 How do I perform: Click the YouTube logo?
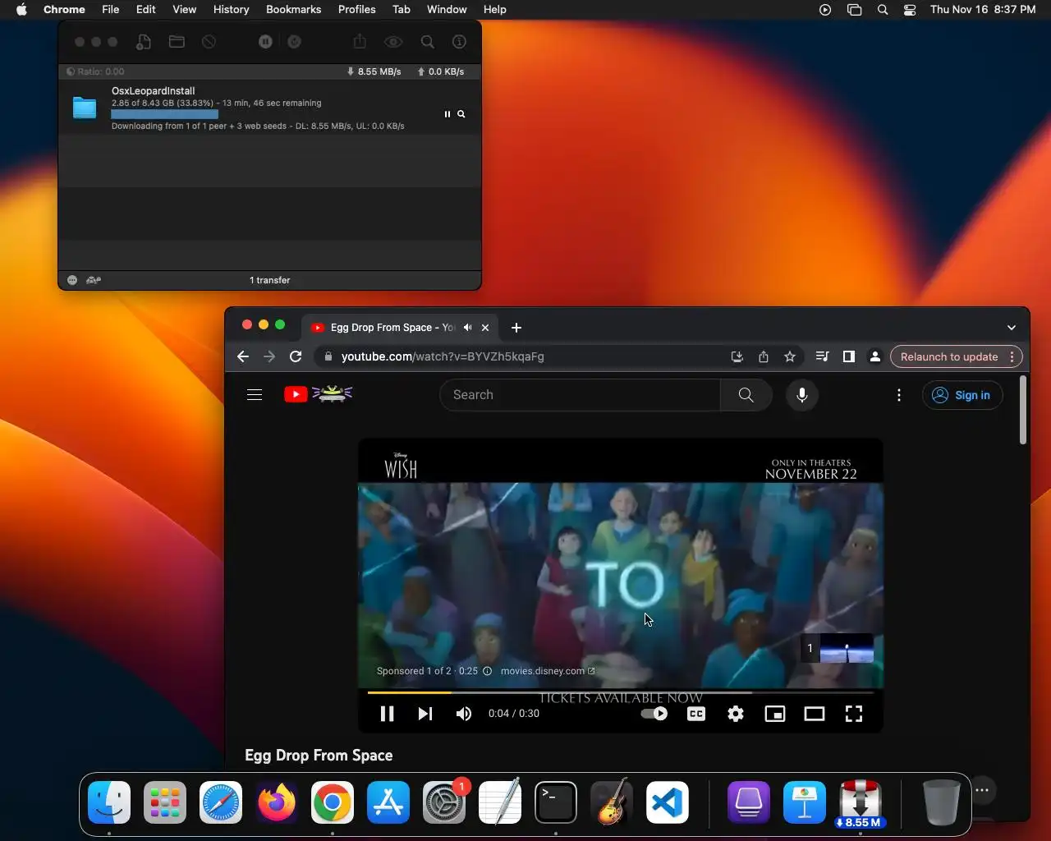click(319, 394)
